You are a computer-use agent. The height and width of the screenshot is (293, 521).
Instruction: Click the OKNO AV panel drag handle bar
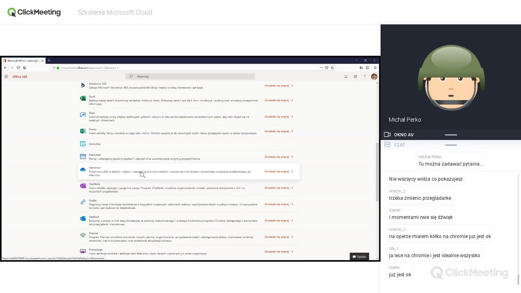coord(451,135)
